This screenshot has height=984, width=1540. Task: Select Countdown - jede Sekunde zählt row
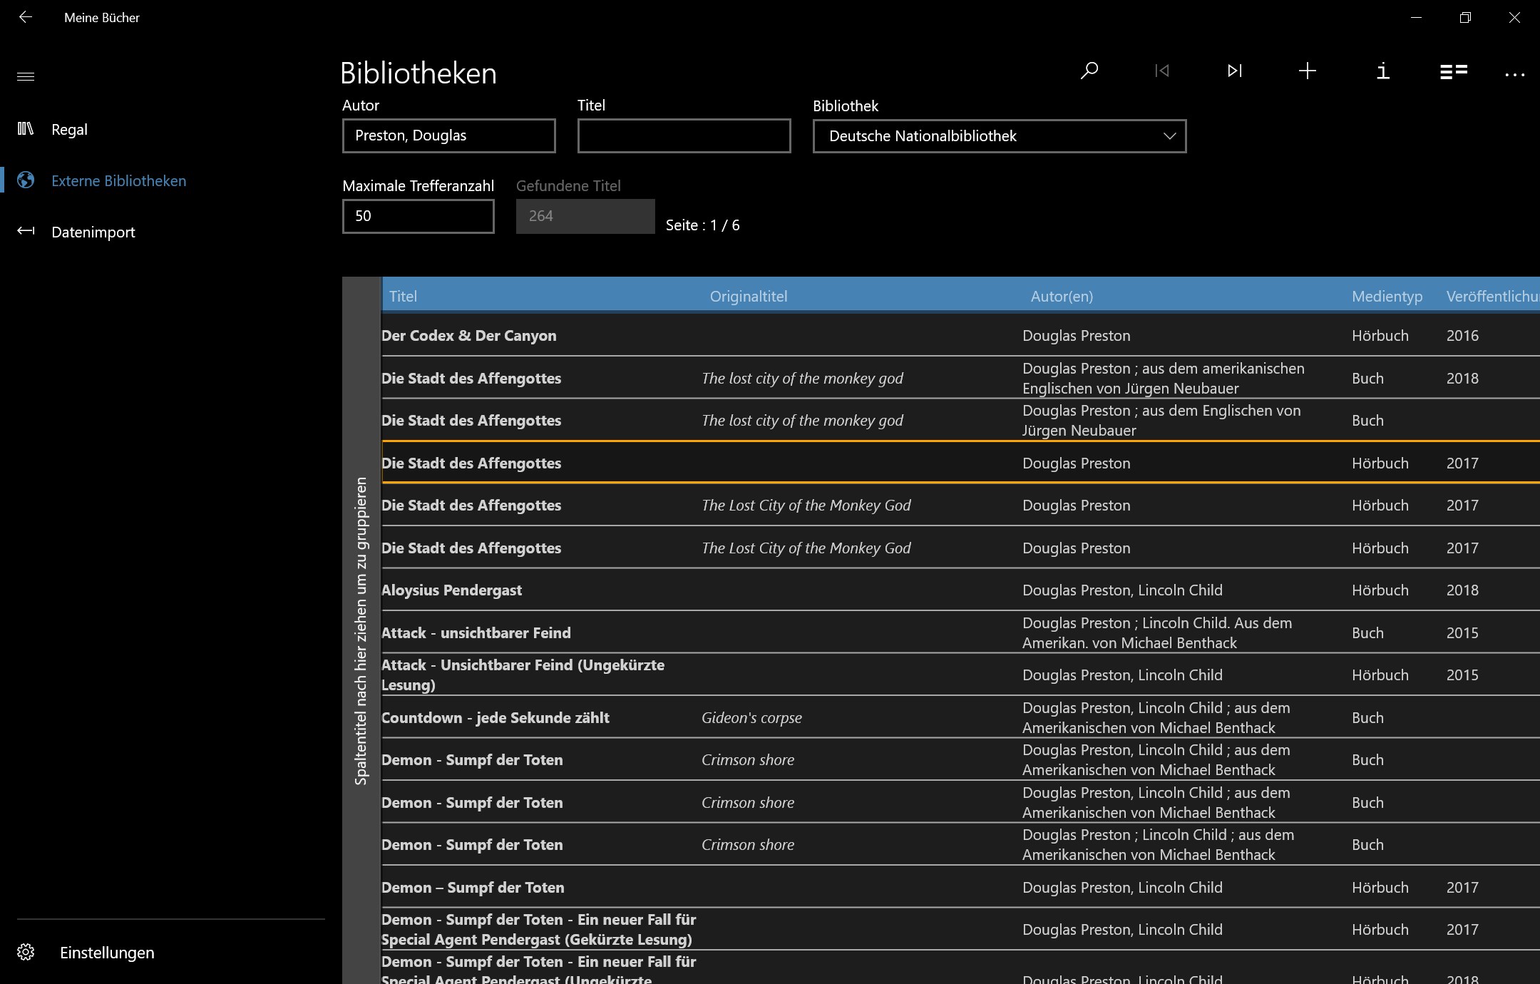pos(960,717)
